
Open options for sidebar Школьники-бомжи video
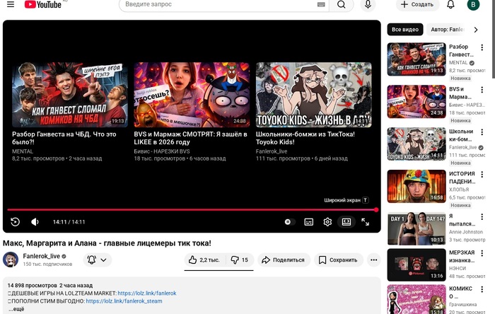(x=482, y=132)
